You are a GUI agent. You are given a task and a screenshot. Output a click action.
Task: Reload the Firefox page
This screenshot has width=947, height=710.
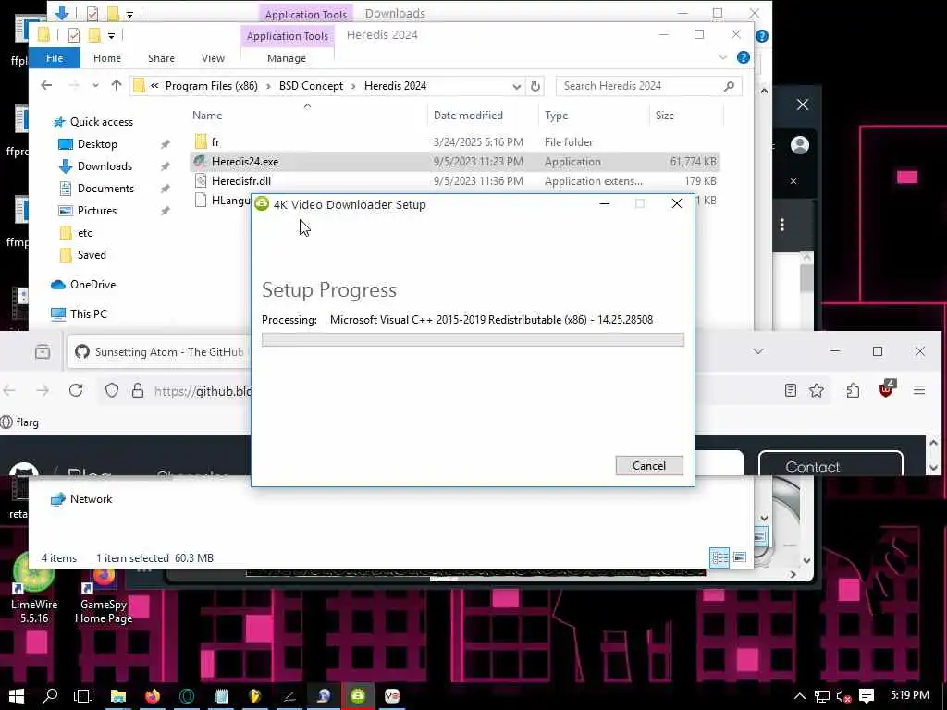pos(76,390)
